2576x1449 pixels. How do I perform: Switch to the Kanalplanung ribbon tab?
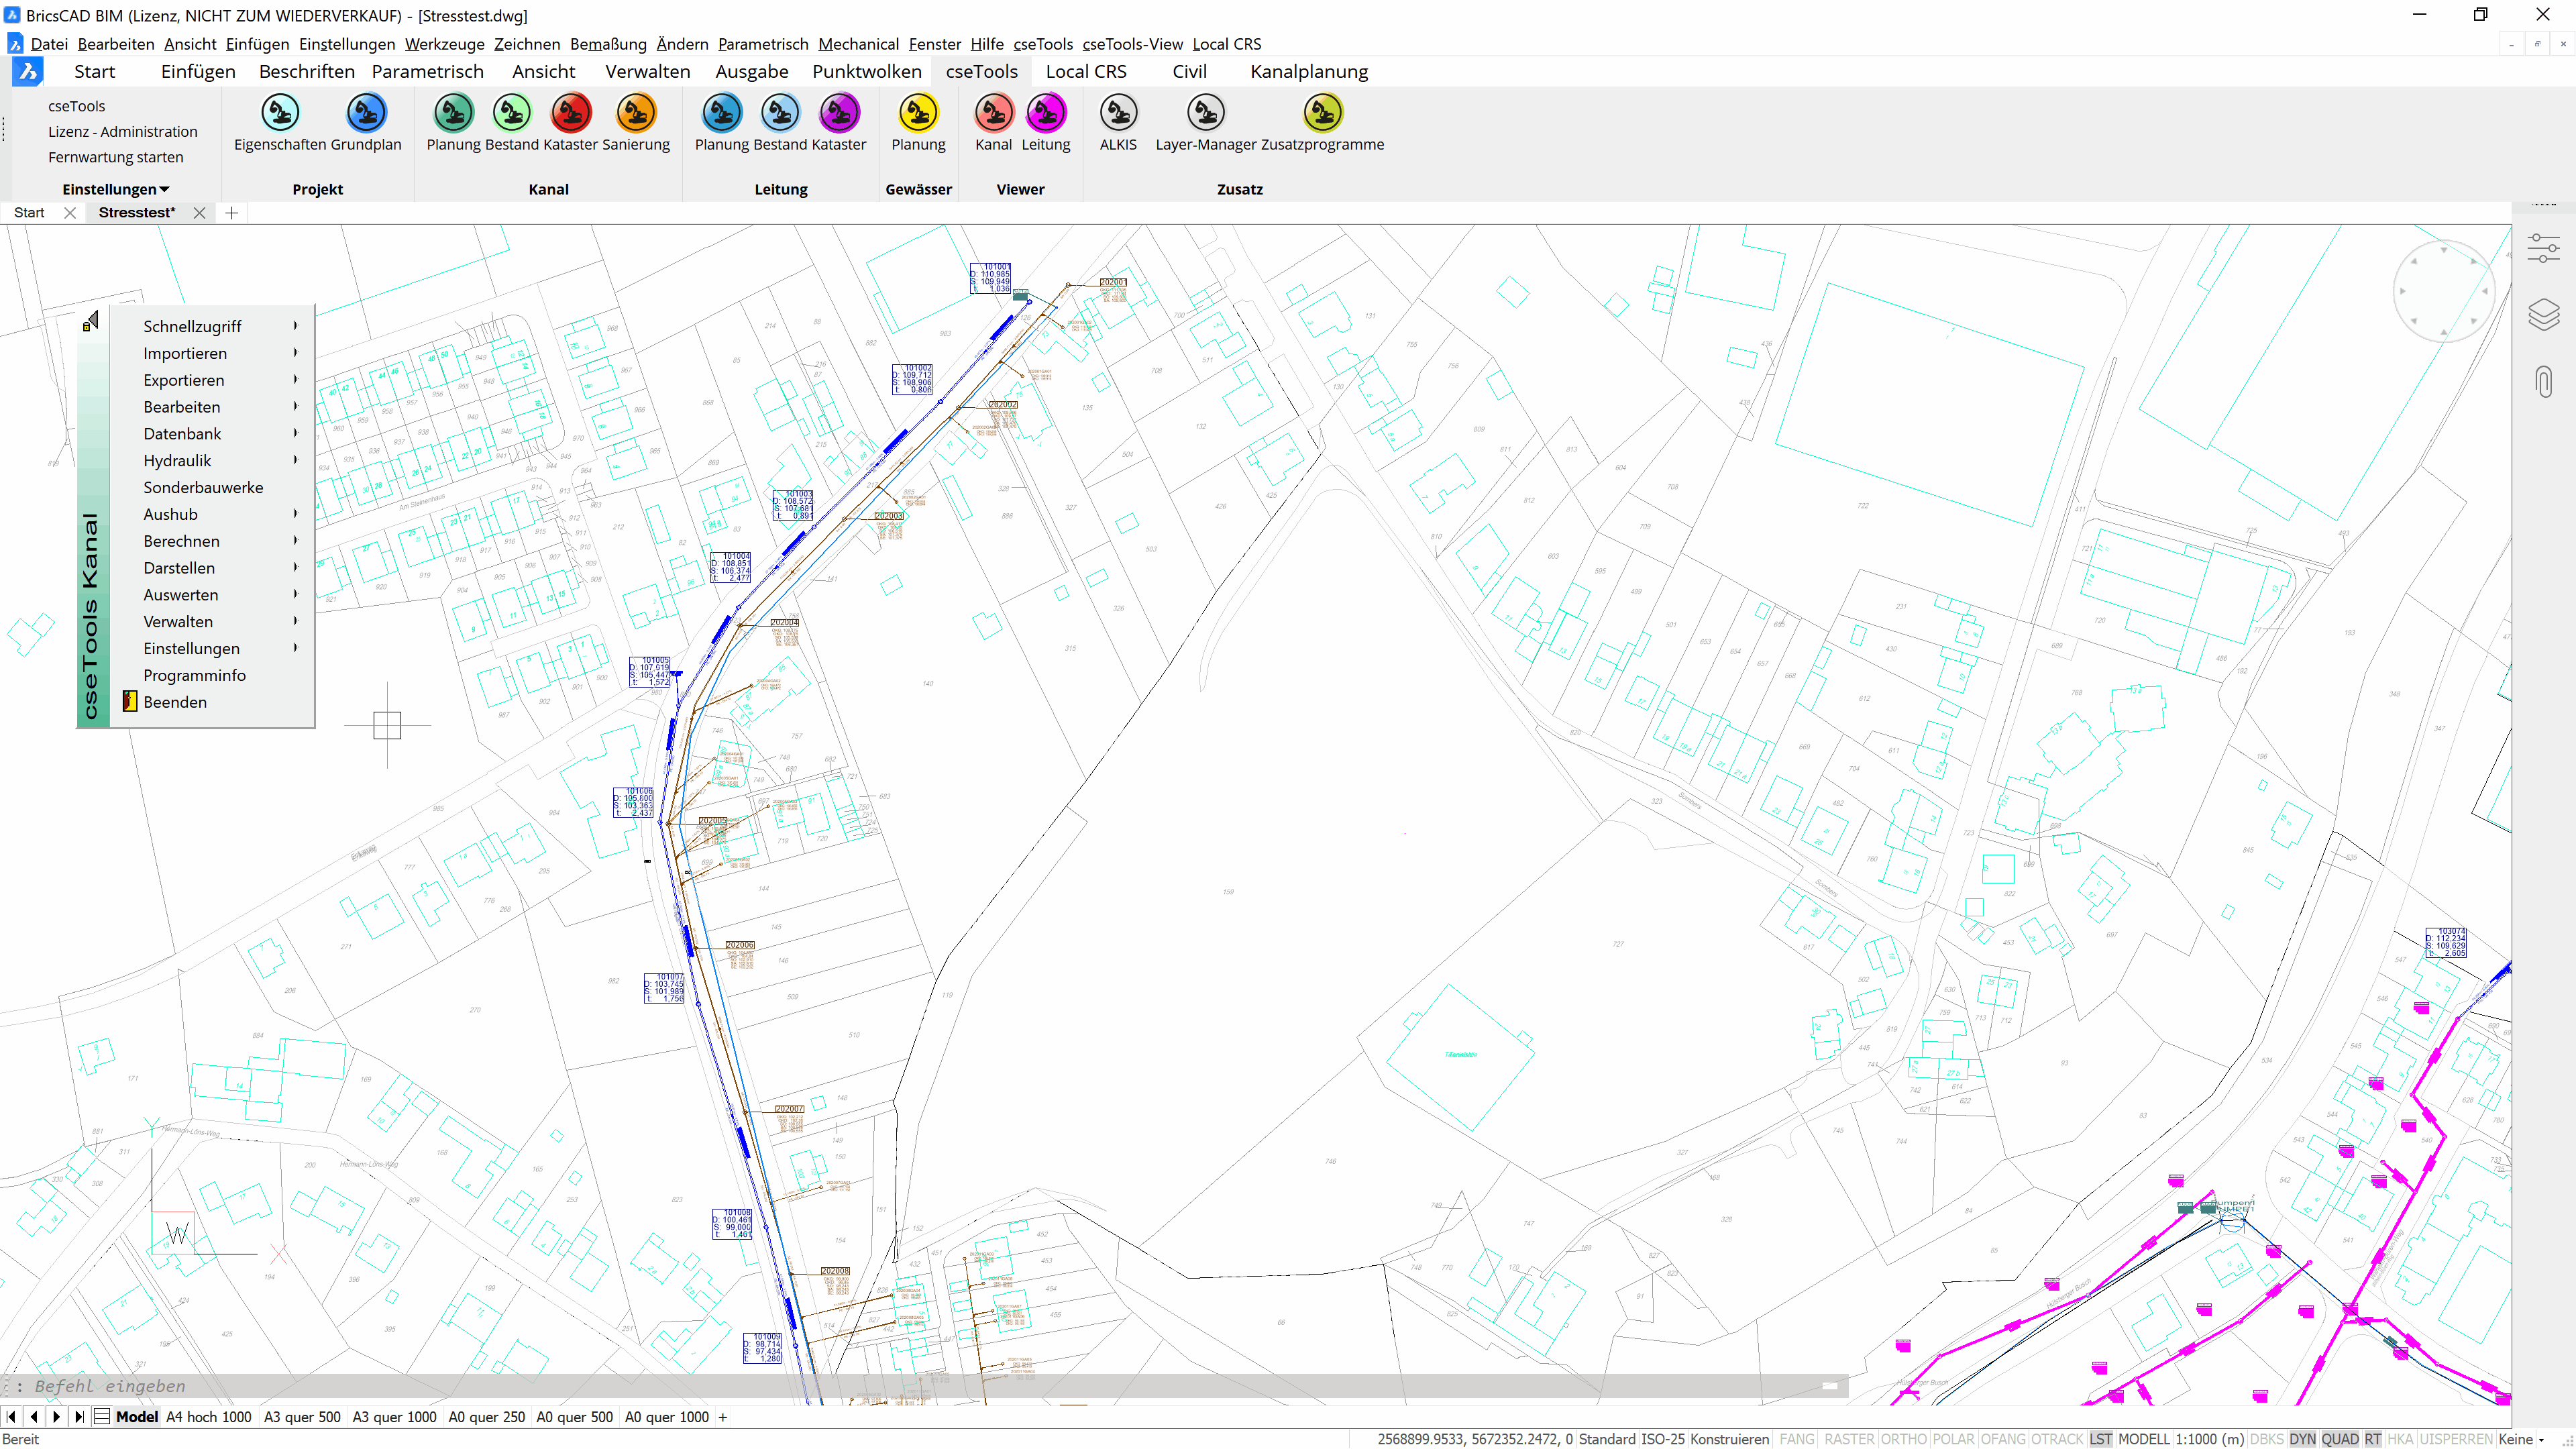coord(1309,71)
